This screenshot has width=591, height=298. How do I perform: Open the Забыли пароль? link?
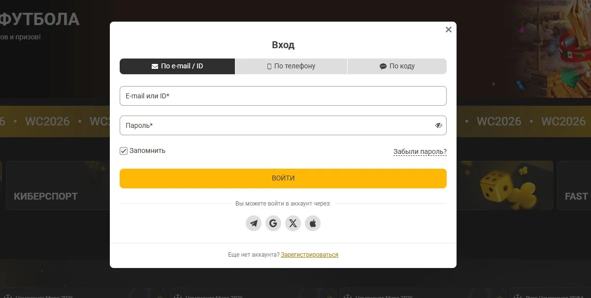coord(420,151)
